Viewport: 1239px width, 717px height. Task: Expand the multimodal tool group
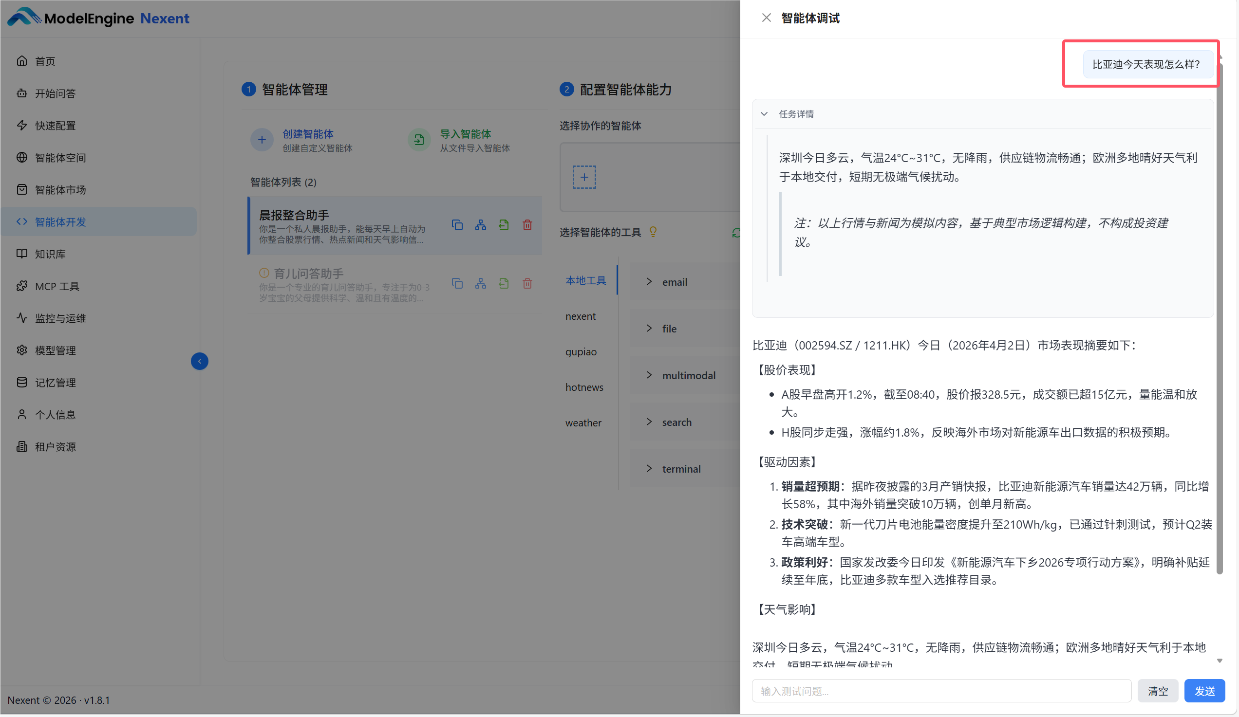(x=649, y=375)
